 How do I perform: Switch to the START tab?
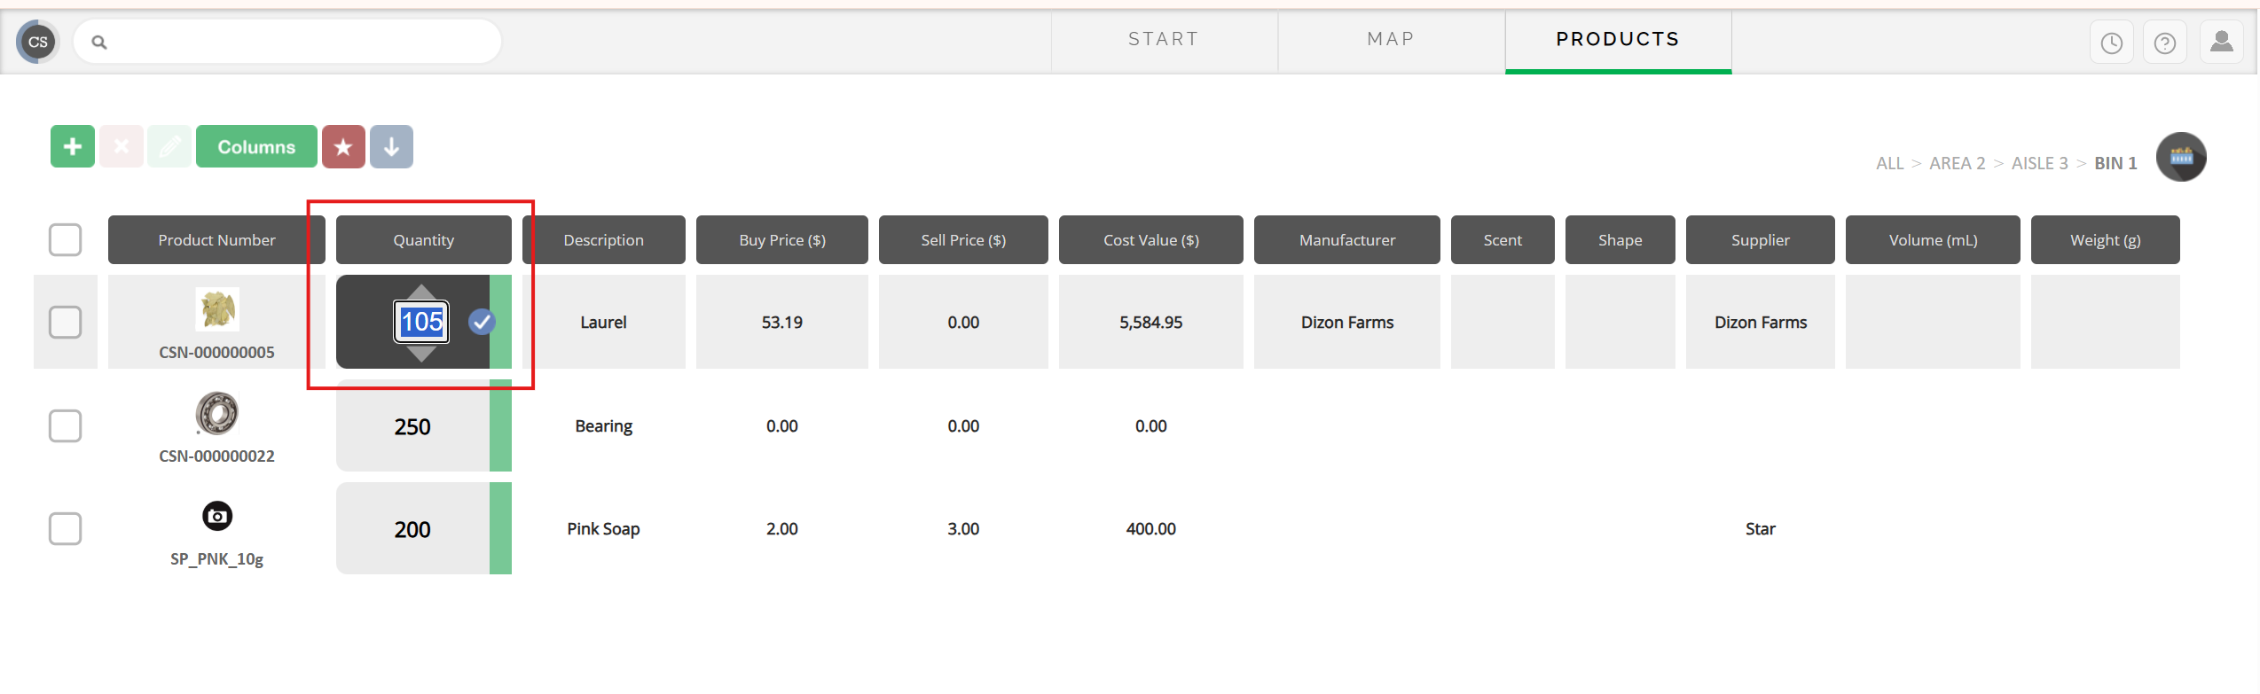tap(1164, 40)
